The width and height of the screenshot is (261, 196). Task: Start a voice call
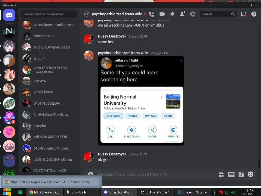pyautogui.click(x=152, y=14)
